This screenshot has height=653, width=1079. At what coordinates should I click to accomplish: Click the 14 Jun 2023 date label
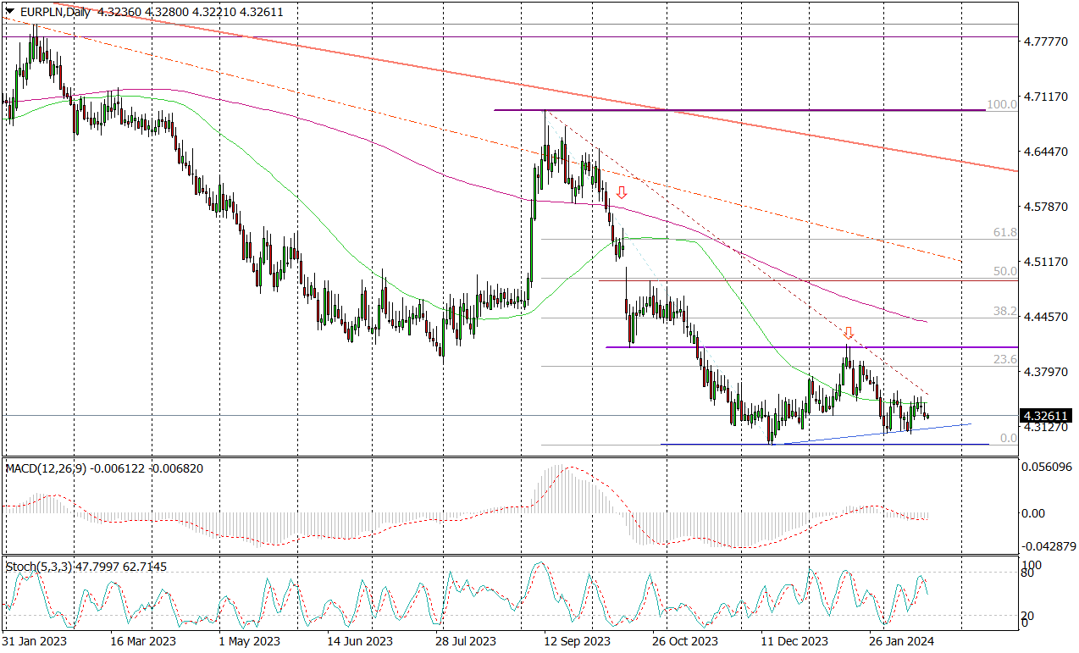pos(362,641)
